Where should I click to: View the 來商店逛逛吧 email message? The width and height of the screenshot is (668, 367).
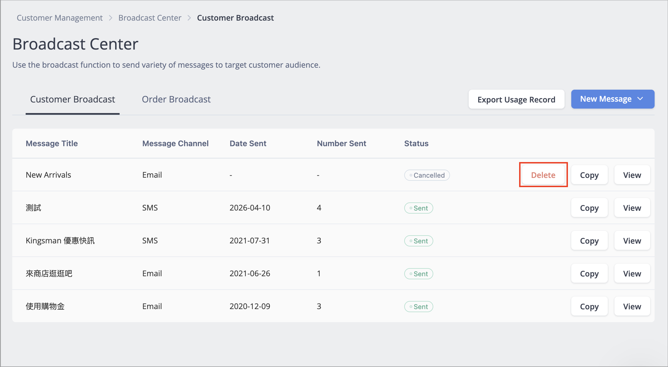pos(632,273)
